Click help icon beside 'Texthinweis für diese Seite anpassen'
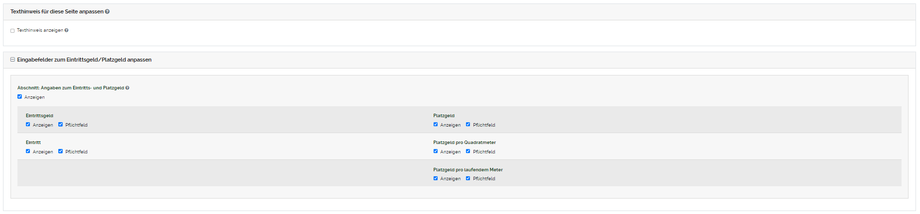This screenshot has height=214, width=920. click(107, 11)
